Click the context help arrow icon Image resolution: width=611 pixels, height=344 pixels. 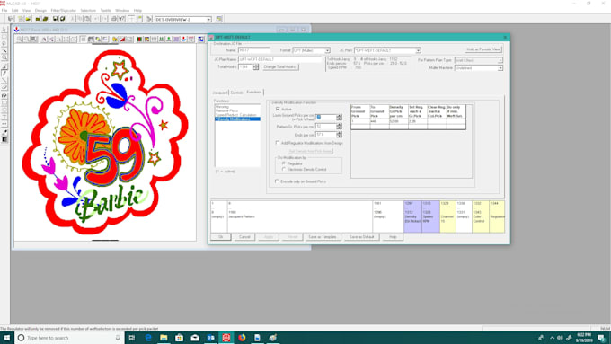[121, 19]
